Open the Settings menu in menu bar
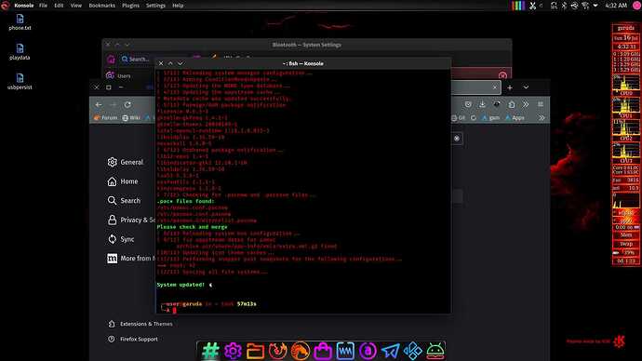 (155, 6)
